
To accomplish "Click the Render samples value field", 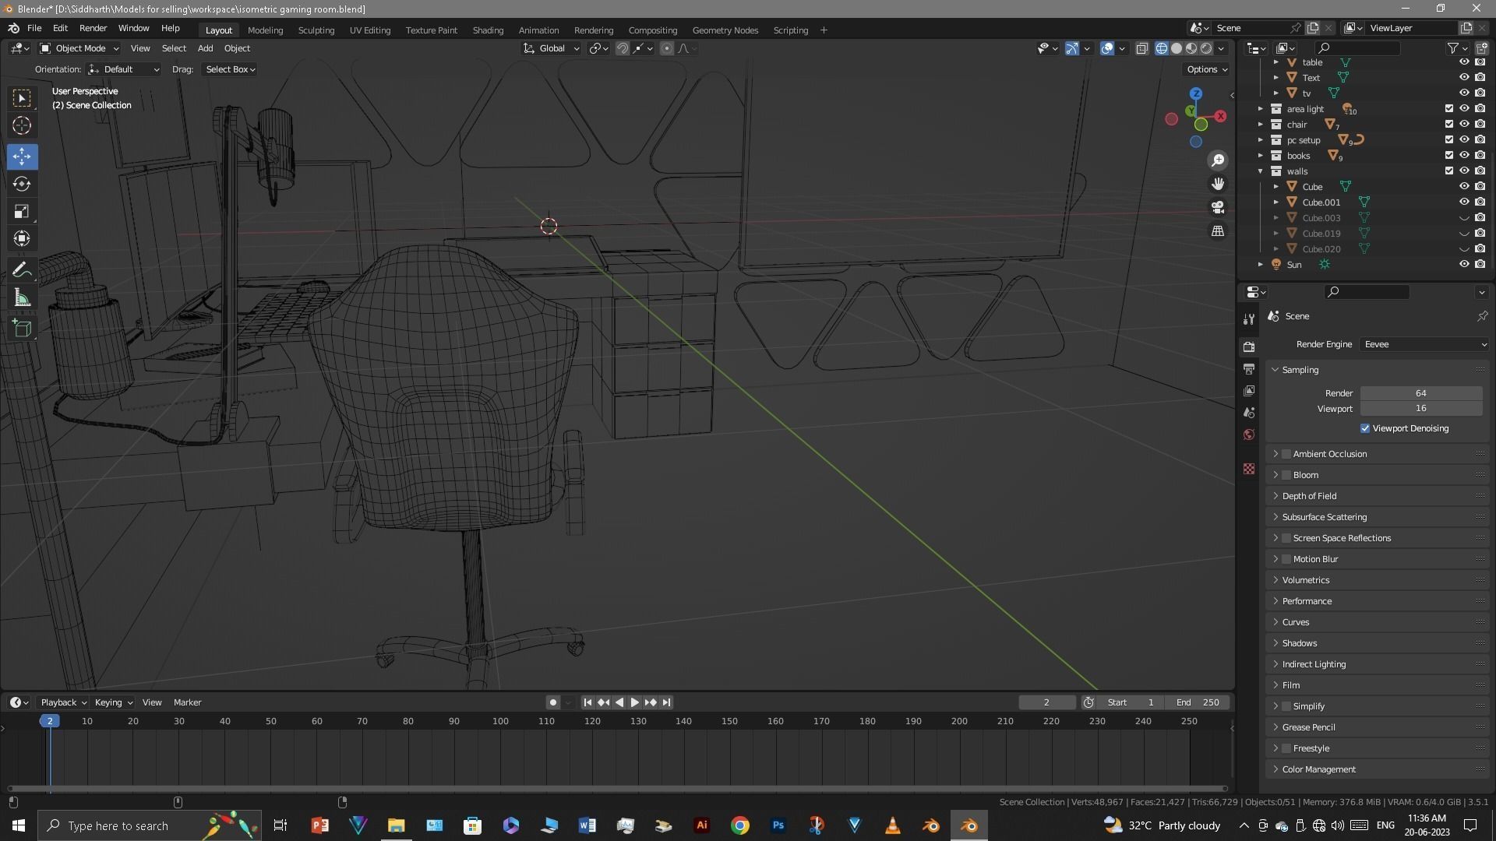I will point(1420,393).
